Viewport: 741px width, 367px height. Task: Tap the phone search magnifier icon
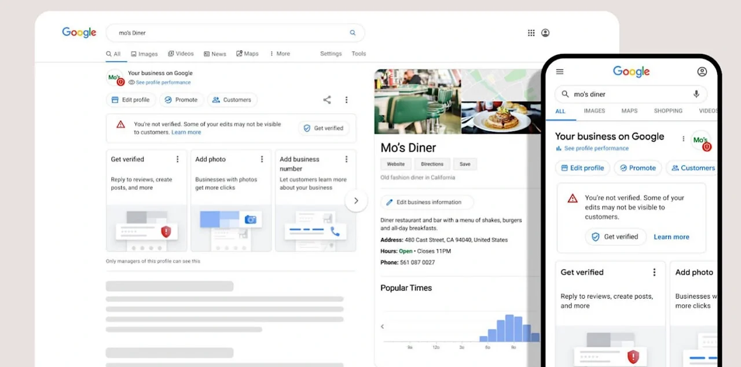pos(565,94)
